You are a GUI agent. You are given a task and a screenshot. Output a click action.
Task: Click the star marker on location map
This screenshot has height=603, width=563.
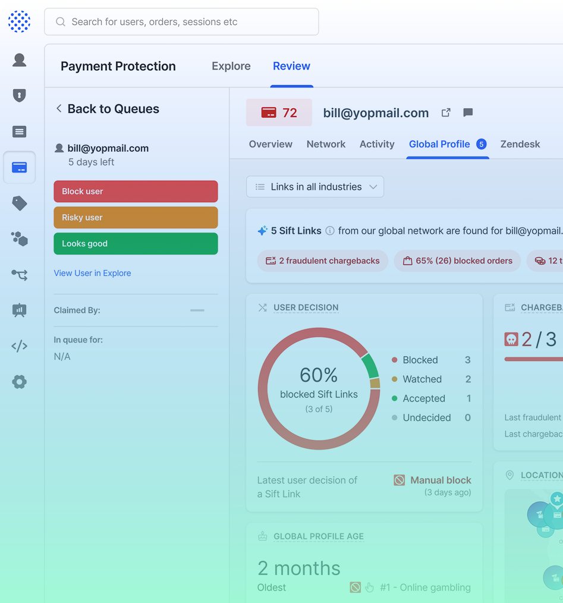pyautogui.click(x=557, y=499)
